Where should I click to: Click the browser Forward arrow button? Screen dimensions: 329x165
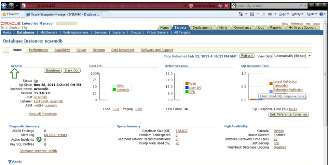(11, 6)
